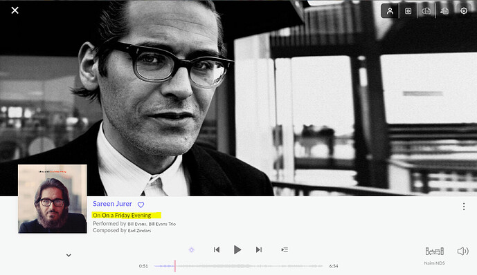This screenshot has width=477, height=275.
Task: Open composer Earl Zindars link
Action: pyautogui.click(x=139, y=231)
